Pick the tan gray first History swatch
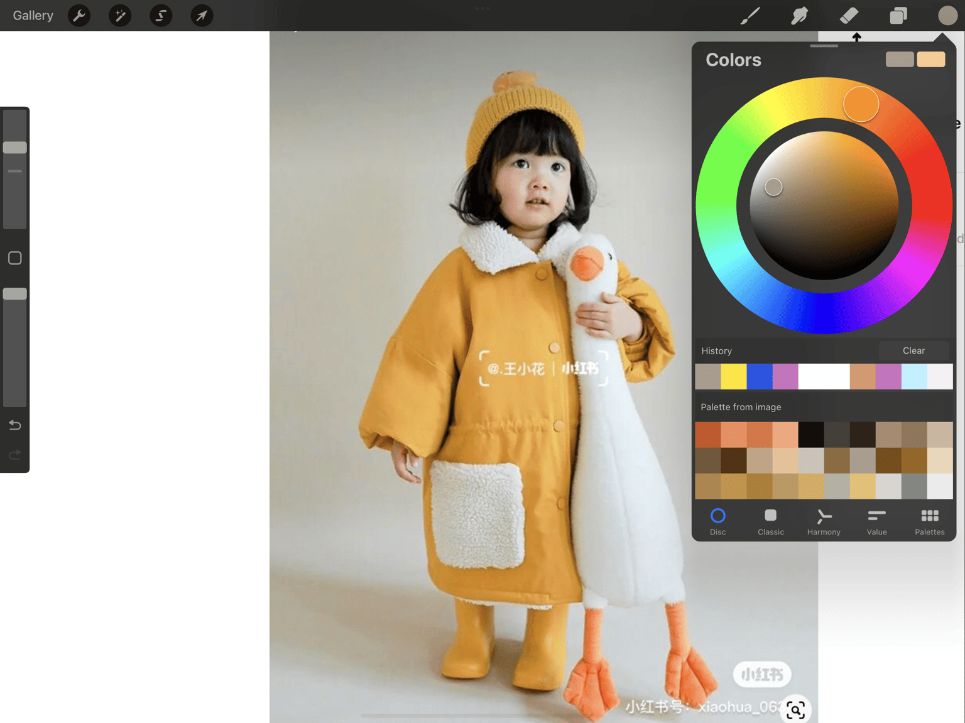The height and width of the screenshot is (723, 965). click(x=707, y=376)
